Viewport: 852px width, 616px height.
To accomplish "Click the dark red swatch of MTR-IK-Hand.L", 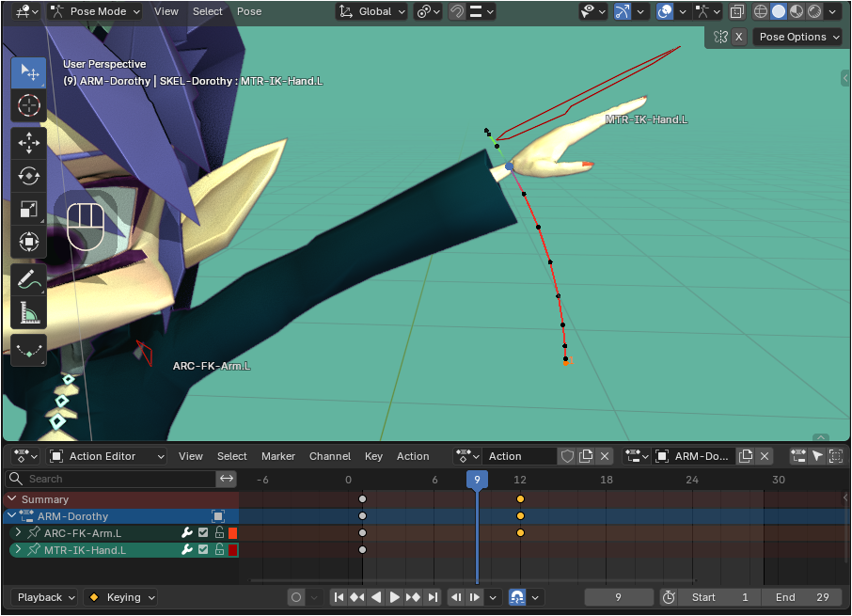I will point(232,550).
